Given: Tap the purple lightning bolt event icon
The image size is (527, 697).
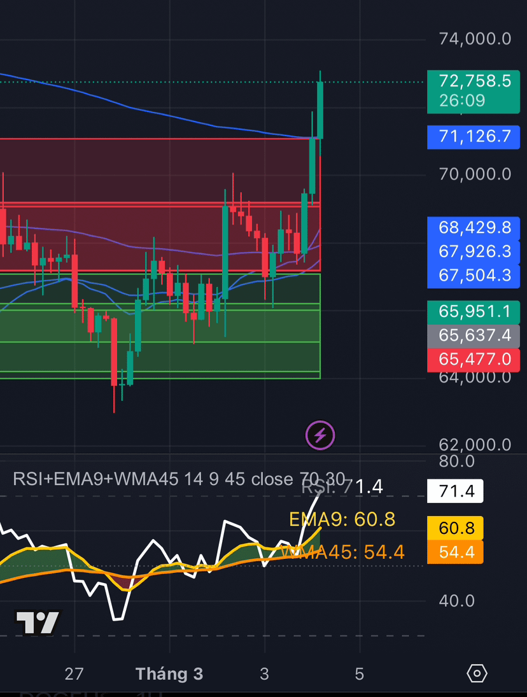Looking at the screenshot, I should (320, 435).
